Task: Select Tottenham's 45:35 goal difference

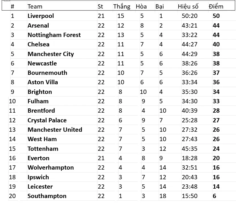Action: 189,149
